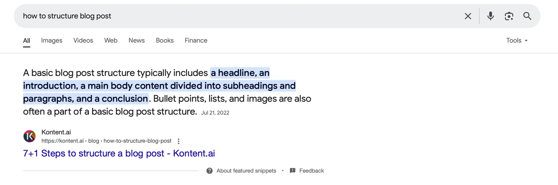Switch to the Finance tab
Screen dimensions: 558x185
196,41
